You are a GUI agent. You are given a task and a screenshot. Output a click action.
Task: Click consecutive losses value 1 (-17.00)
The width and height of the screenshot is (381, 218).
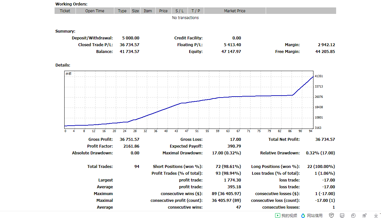coord(325,194)
